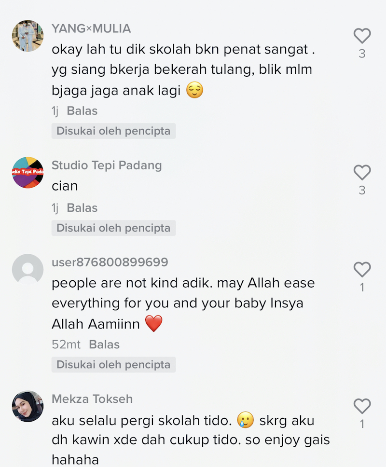This screenshot has width=386, height=467.
Task: Like user876800899699's comment heart
Action: [362, 270]
